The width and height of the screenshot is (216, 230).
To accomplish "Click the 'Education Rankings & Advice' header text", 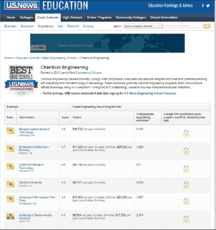I will tap(170, 5).
